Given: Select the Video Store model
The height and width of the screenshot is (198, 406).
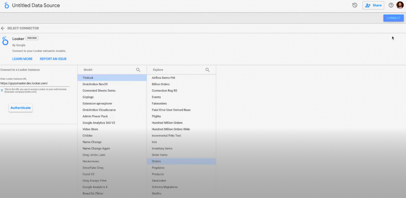Looking at the screenshot, I should [112, 129].
